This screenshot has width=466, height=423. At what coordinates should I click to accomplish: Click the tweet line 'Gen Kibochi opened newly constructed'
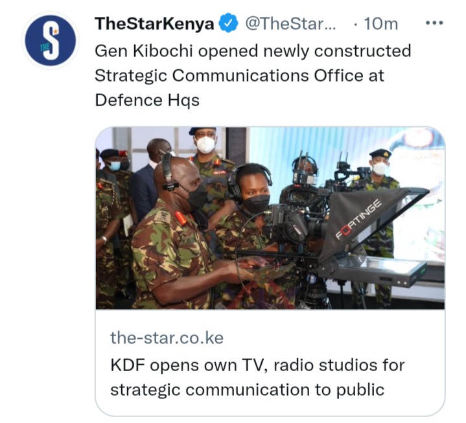click(253, 51)
